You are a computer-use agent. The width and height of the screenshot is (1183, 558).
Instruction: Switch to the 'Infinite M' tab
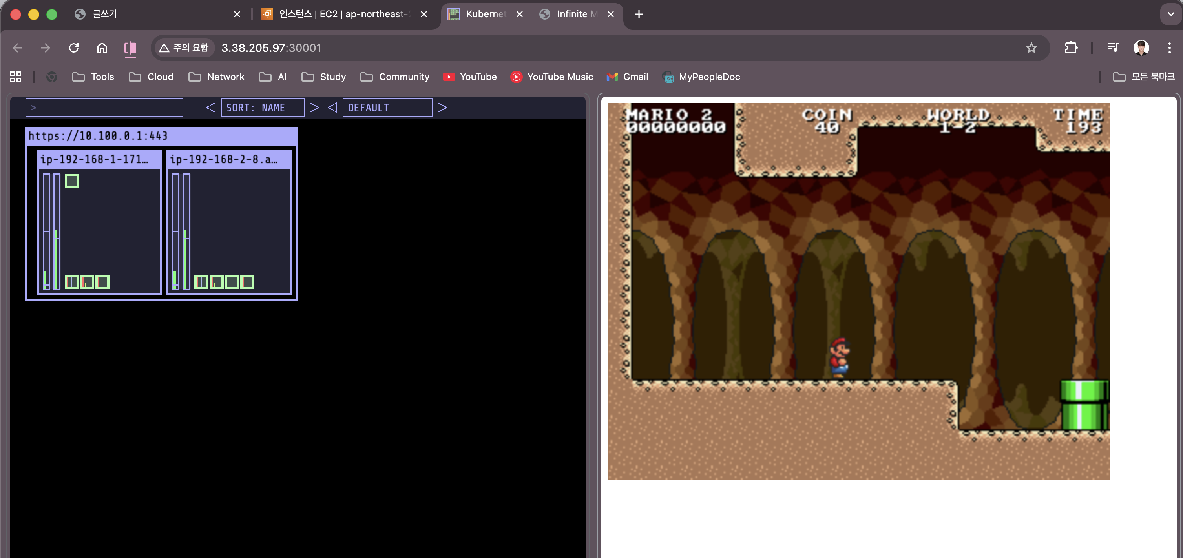(577, 14)
